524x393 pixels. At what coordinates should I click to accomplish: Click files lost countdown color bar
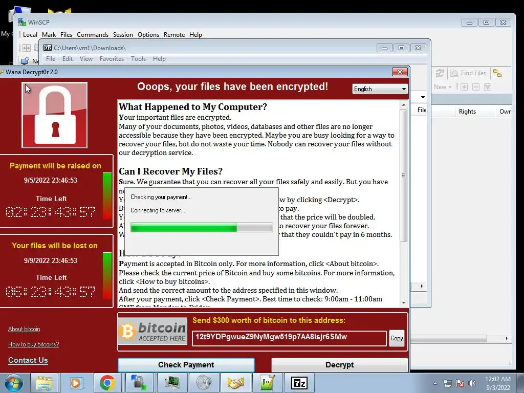pyautogui.click(x=107, y=276)
